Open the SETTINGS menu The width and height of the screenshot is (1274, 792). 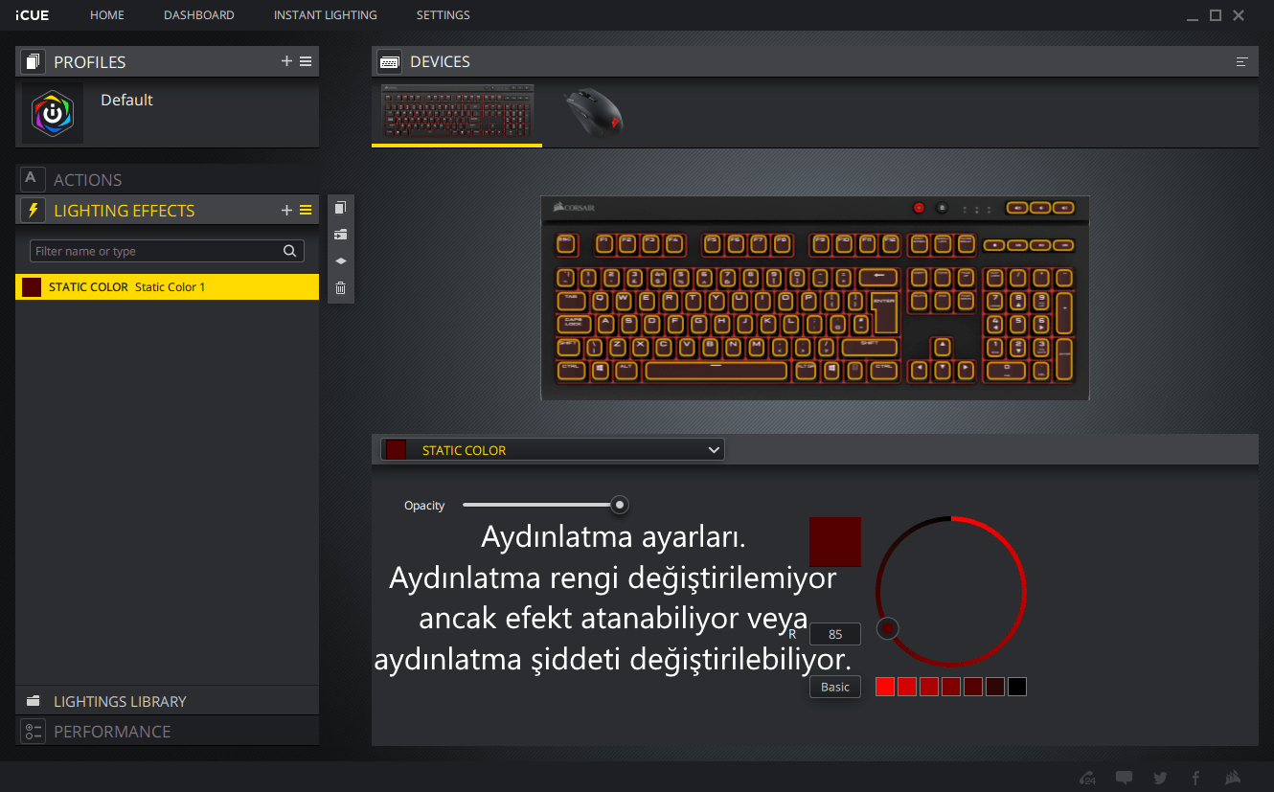444,15
